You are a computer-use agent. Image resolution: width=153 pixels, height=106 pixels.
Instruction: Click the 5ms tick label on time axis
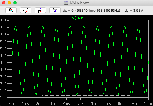click(x=80, y=103)
